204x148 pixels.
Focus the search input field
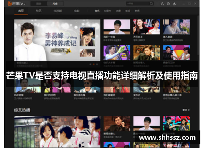[137, 4]
